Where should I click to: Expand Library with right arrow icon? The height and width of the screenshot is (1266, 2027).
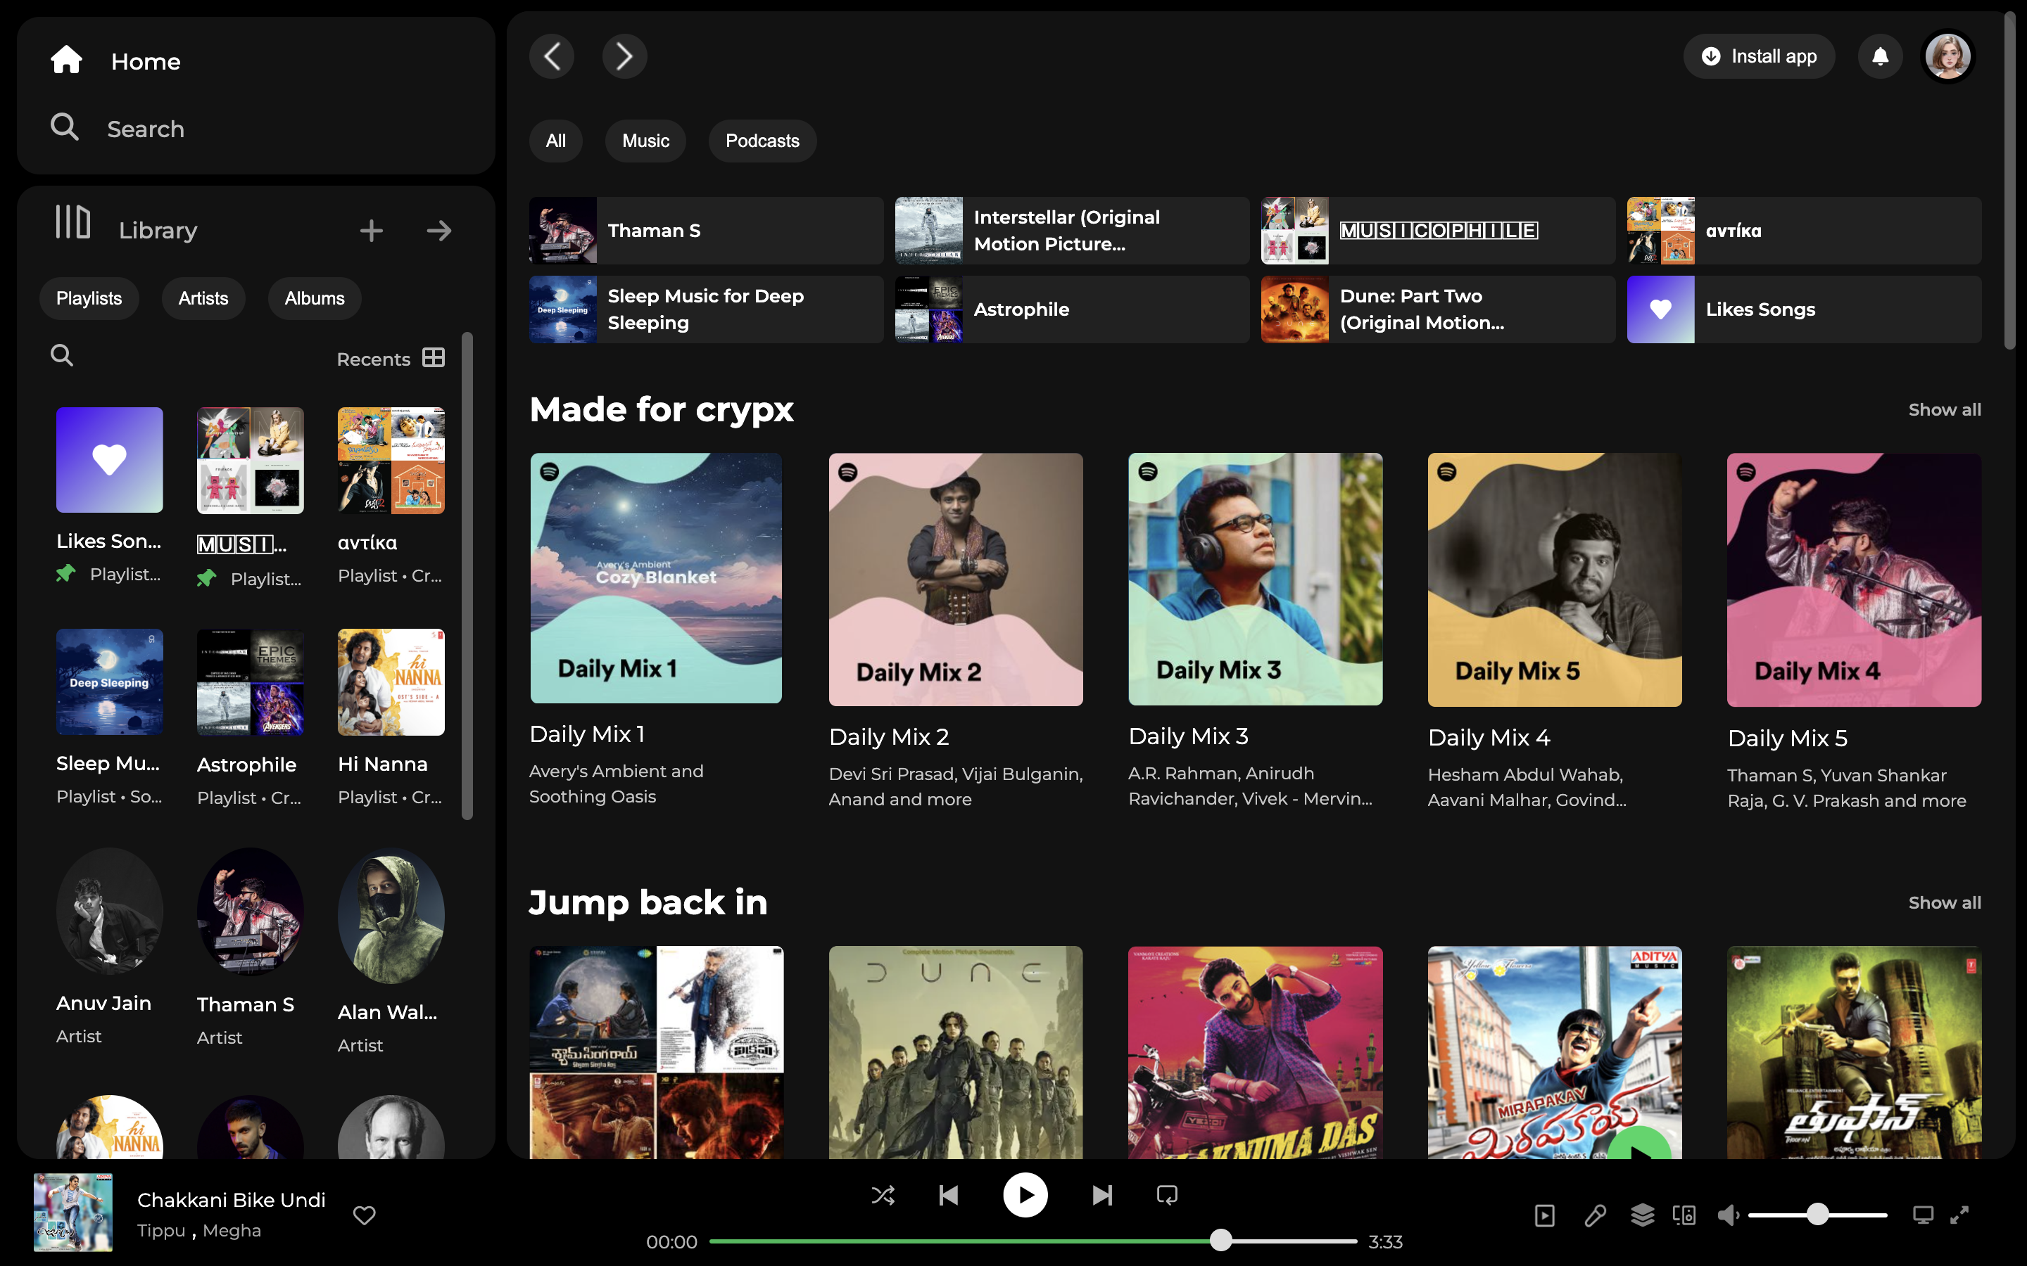point(439,230)
